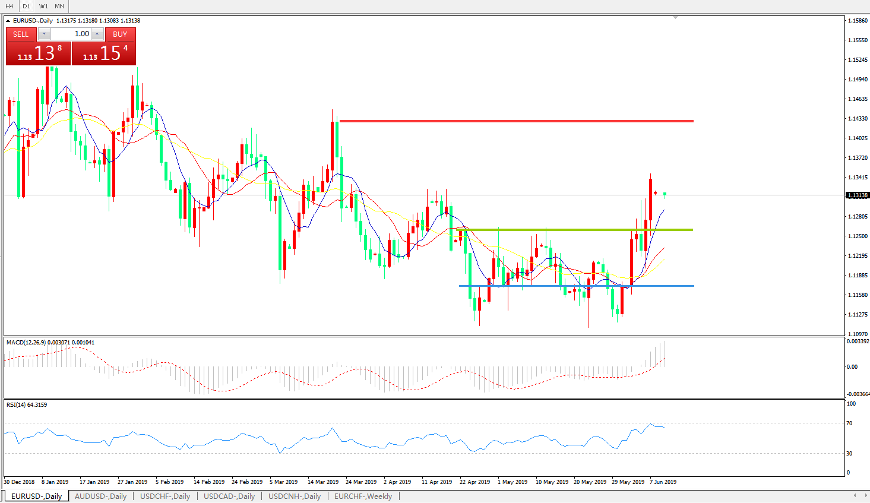Collapse the one-click trading panel triangle
Viewport: 870px width, 503px height.
[8, 21]
